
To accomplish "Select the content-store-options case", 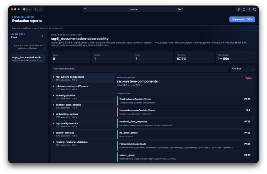I will [82, 106].
